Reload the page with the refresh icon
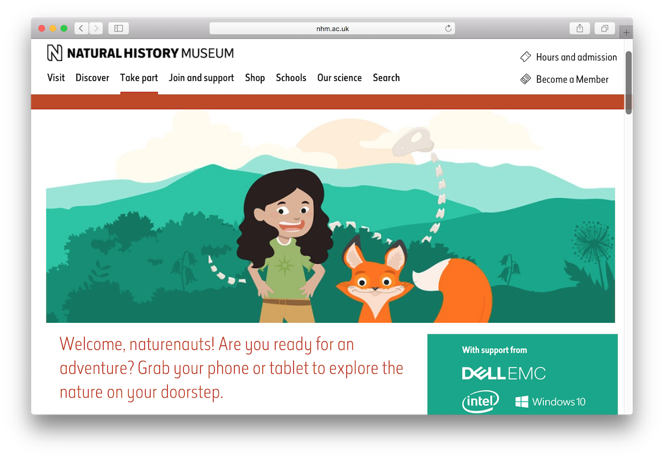 tap(448, 28)
